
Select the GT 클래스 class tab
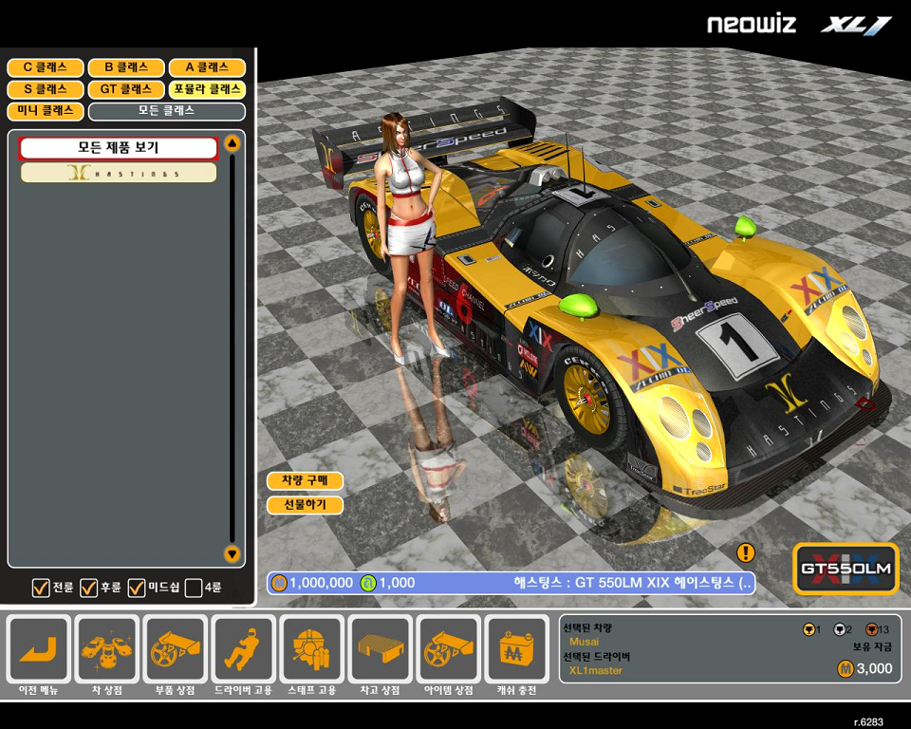[126, 89]
